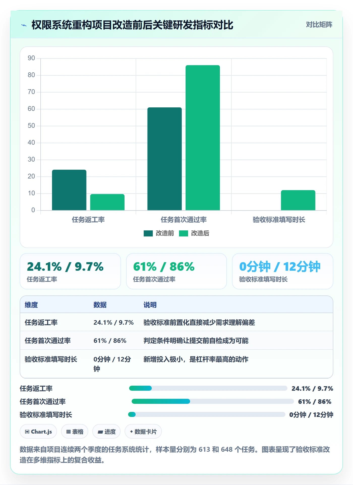
Task: Click the 验收标准前置化直接减少需求理解偏差 cell
Action: coord(199,322)
